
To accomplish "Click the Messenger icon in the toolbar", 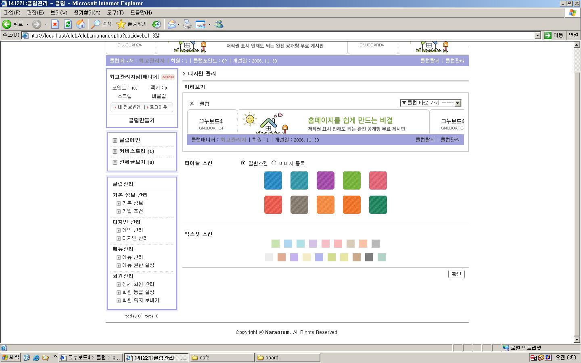I will [x=219, y=24].
